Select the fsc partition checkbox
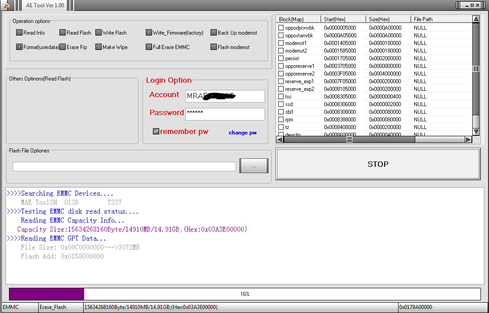The width and height of the screenshot is (489, 313). click(x=281, y=96)
